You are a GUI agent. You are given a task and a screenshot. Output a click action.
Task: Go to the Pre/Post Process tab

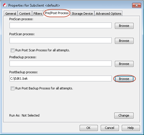click(57, 13)
